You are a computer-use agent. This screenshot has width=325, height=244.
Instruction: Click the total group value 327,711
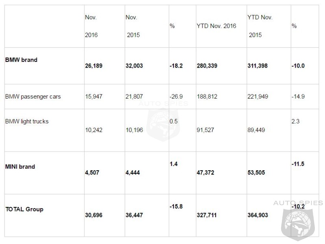(207, 215)
